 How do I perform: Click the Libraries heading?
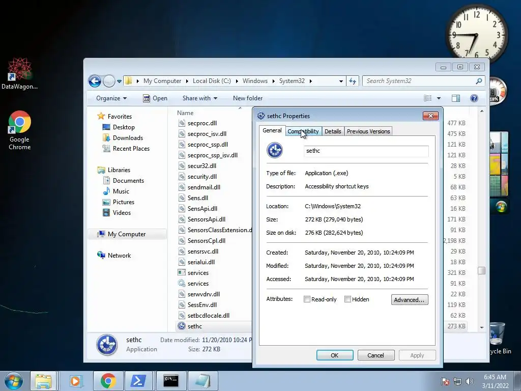point(113,170)
